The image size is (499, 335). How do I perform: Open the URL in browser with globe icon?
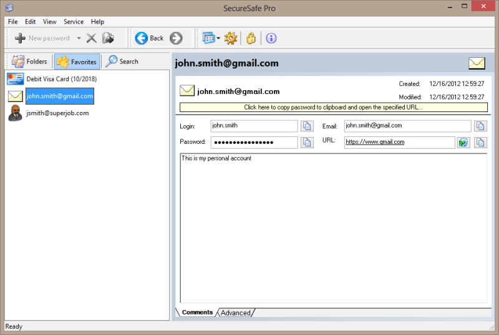[463, 143]
